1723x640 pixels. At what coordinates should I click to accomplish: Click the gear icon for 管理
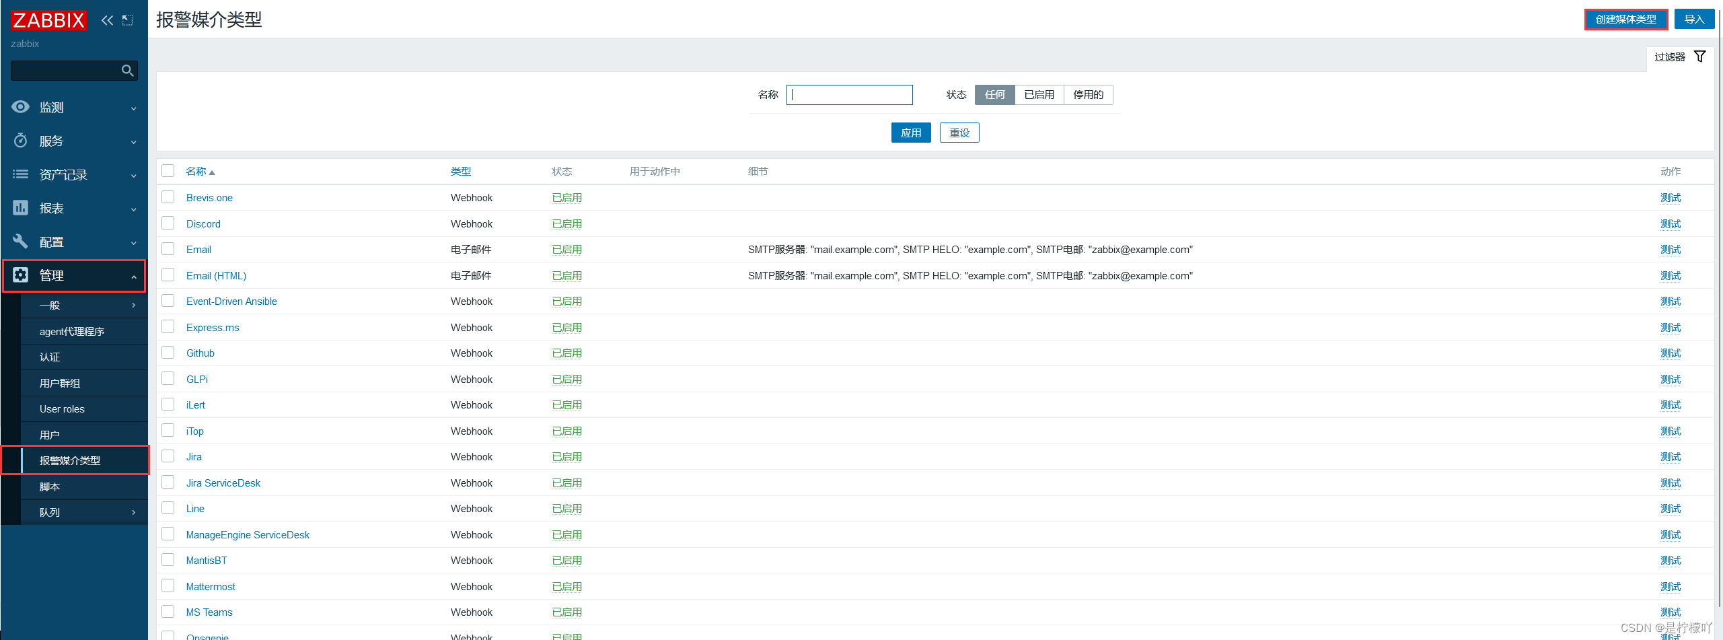(21, 275)
